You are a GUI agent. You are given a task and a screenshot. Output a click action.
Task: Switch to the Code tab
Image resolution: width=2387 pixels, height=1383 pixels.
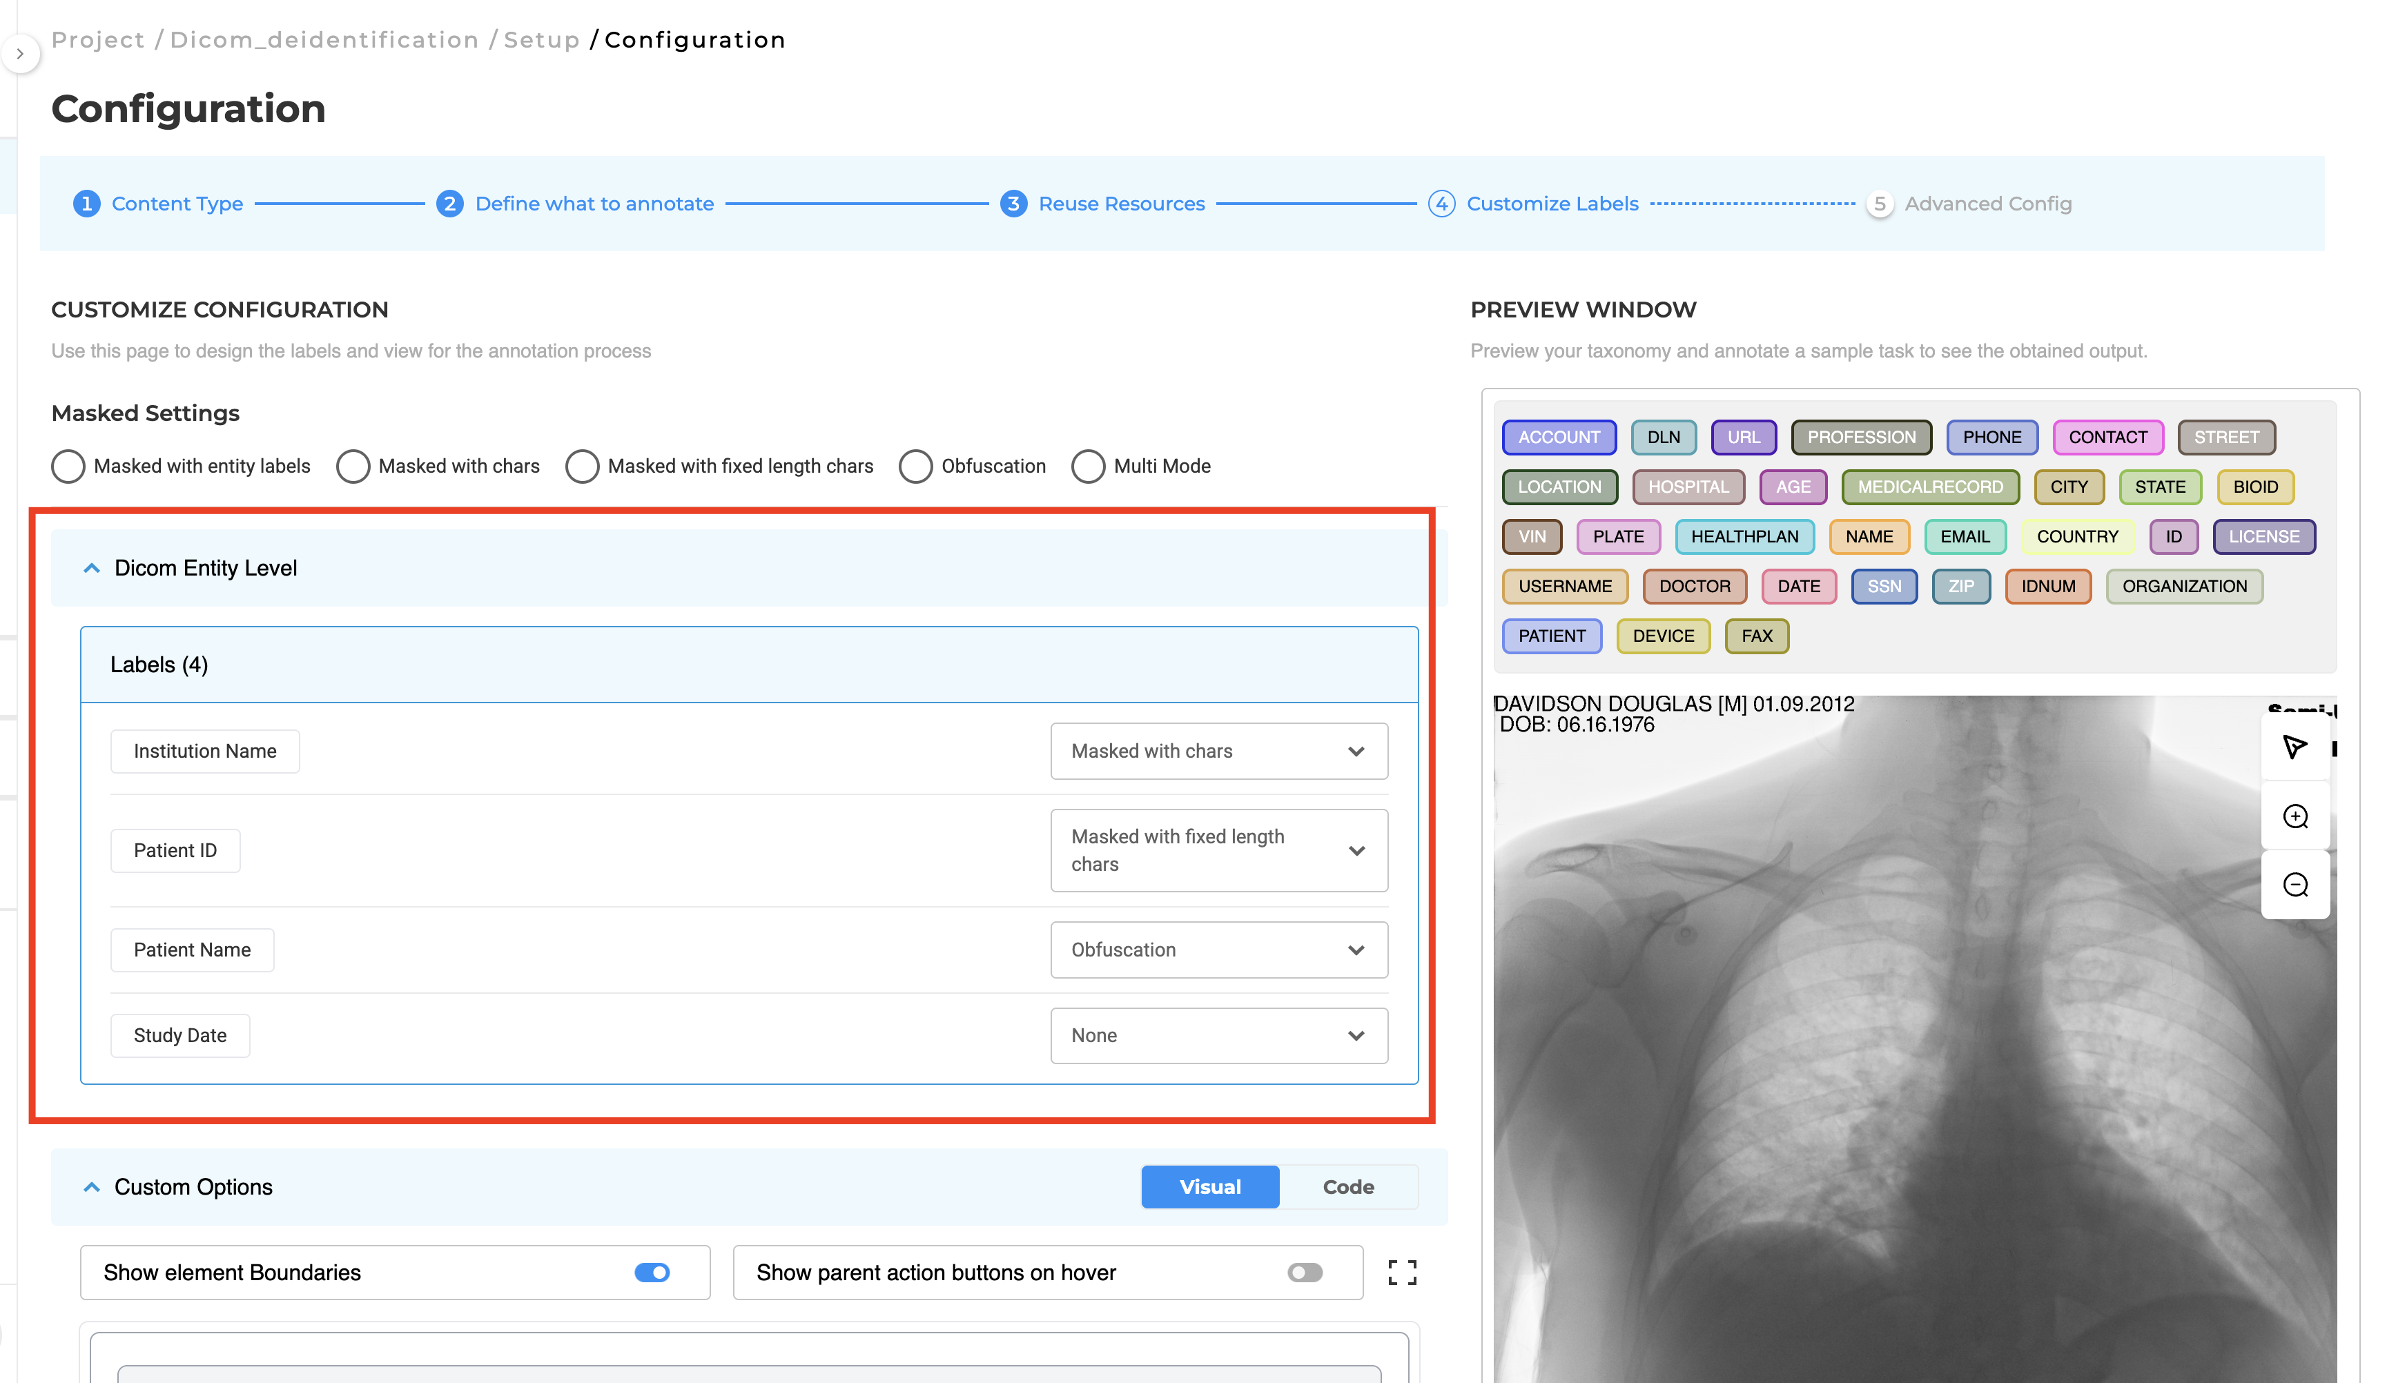[x=1348, y=1187]
